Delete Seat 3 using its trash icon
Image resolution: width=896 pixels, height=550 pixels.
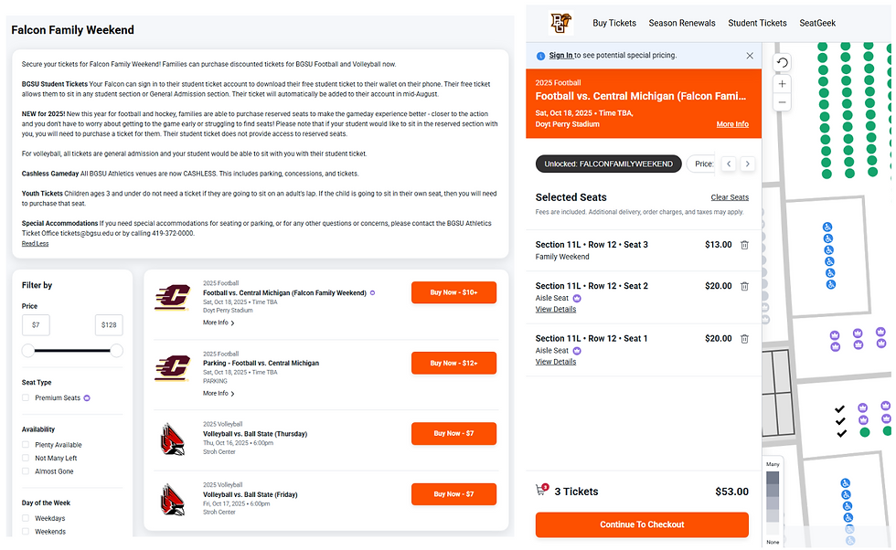click(744, 245)
